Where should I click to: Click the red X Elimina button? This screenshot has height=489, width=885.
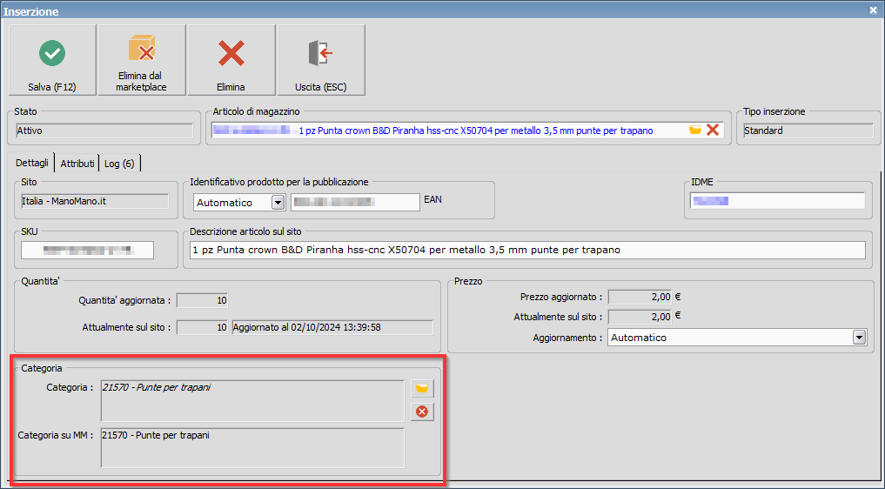pyautogui.click(x=231, y=59)
